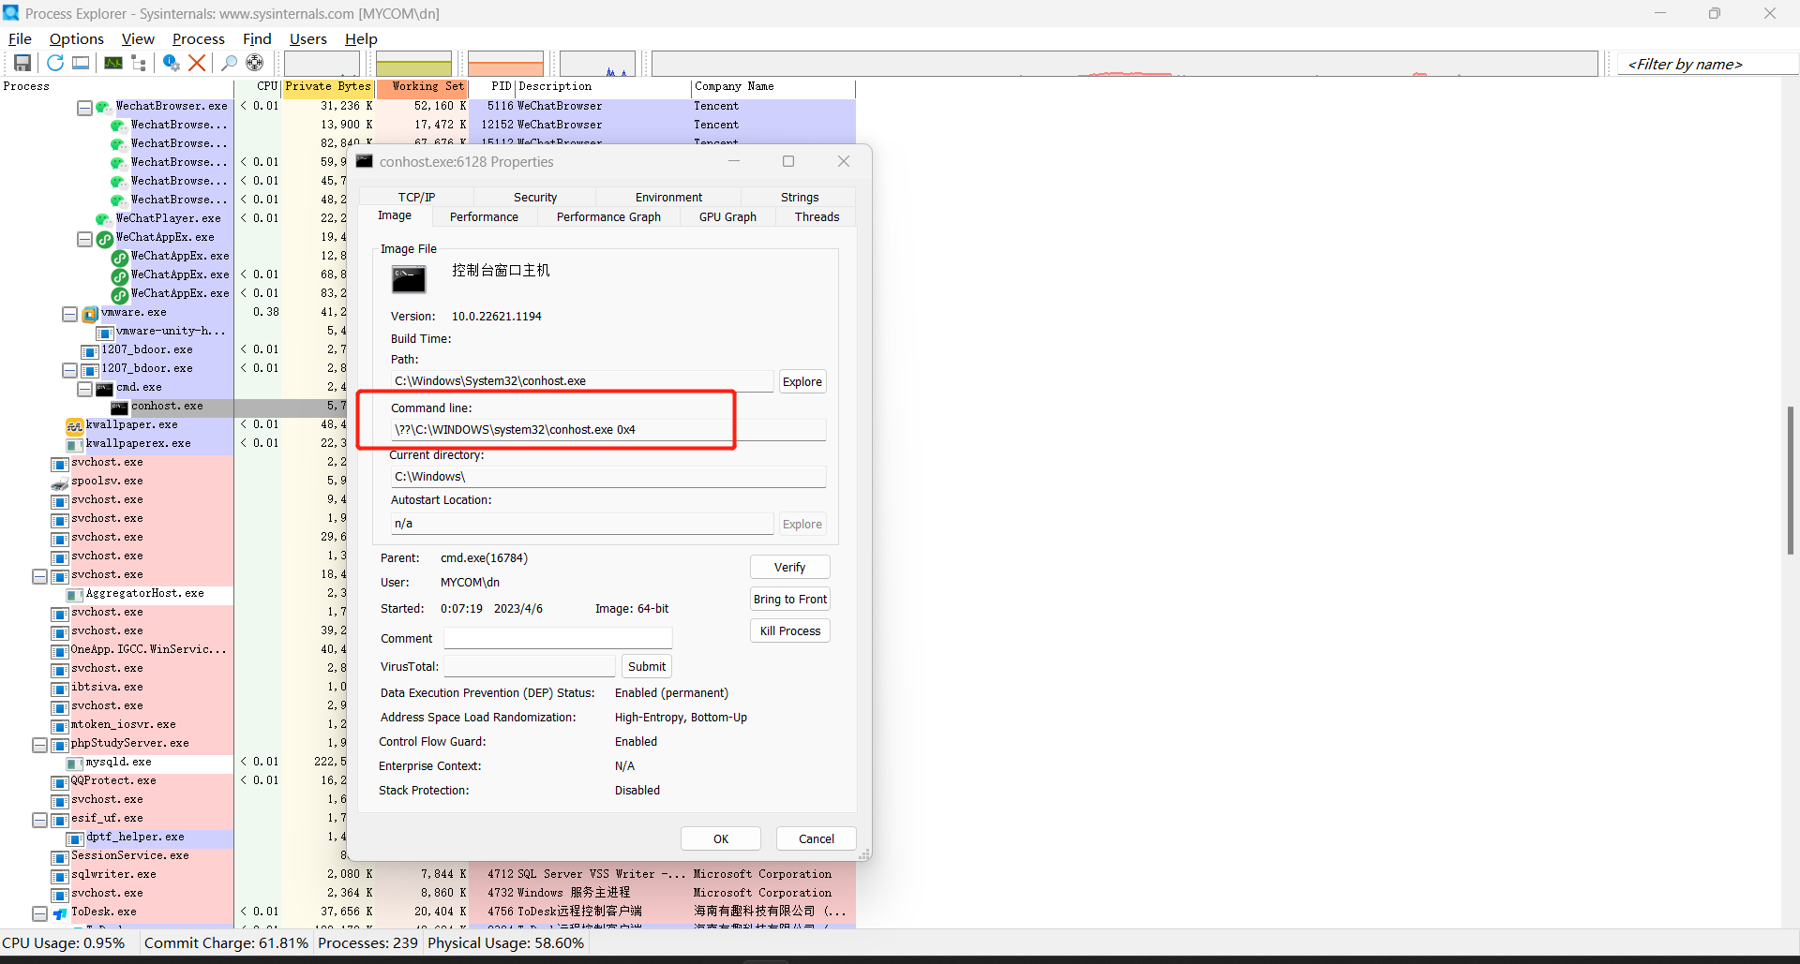The width and height of the screenshot is (1800, 964).
Task: Open the Users menu
Action: pyautogui.click(x=308, y=38)
